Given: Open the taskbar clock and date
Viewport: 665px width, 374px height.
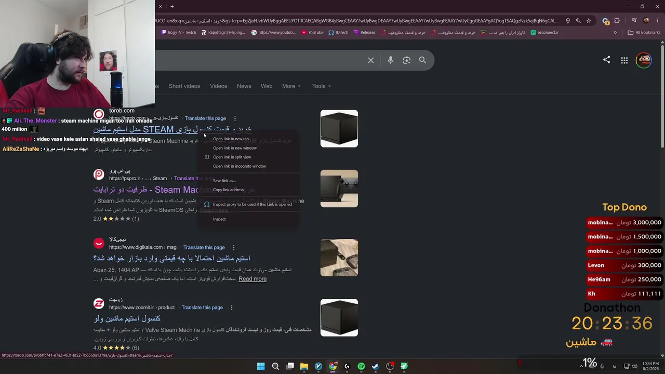Looking at the screenshot, I should [650, 366].
